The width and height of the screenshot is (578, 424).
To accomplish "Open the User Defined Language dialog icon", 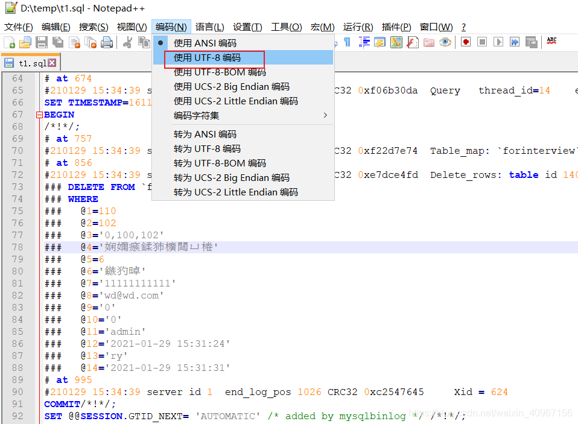I will [x=380, y=42].
